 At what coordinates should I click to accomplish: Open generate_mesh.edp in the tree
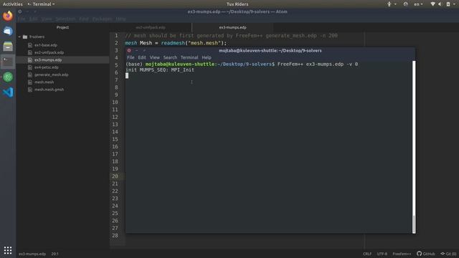tap(51, 75)
